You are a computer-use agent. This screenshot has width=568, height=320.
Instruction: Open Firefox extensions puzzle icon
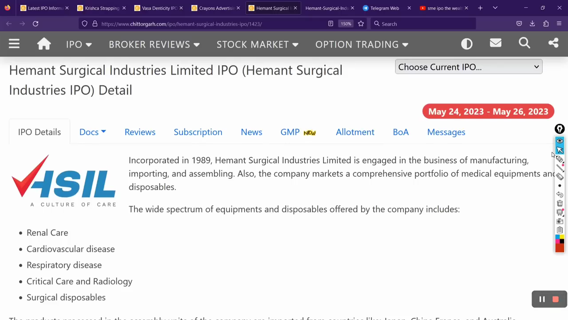(546, 24)
